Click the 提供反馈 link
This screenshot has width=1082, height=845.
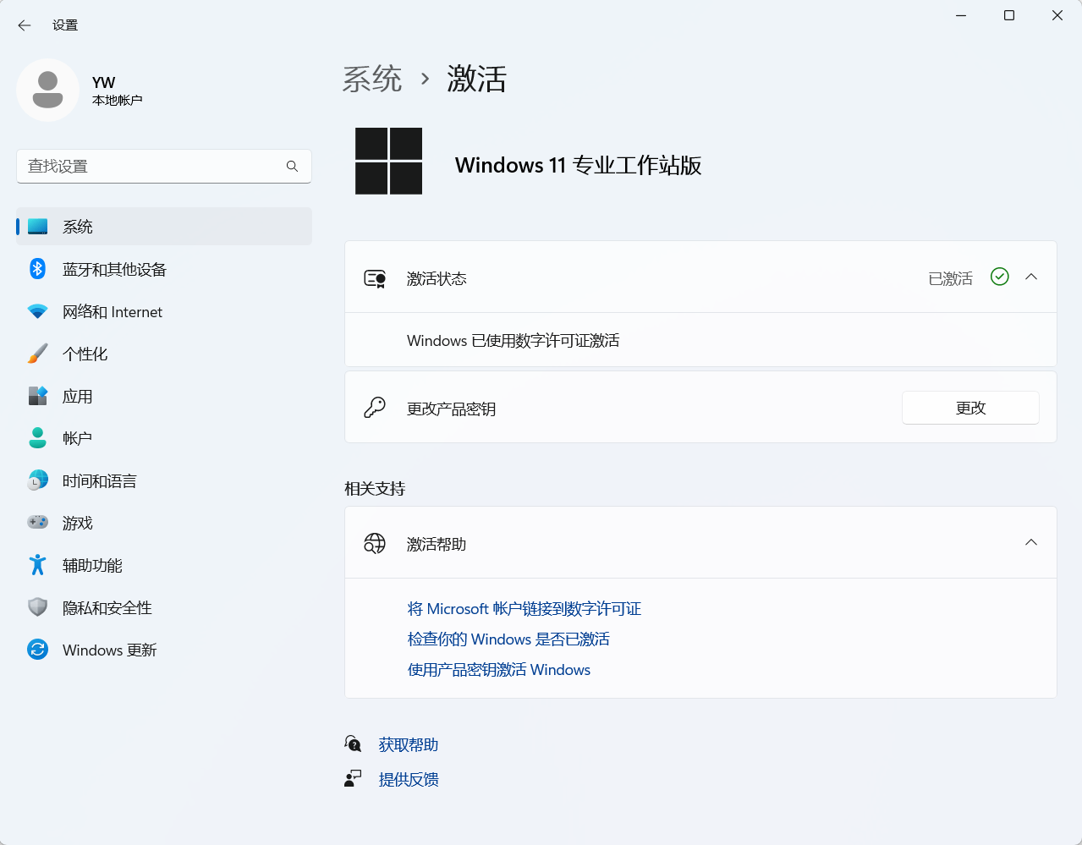[409, 779]
